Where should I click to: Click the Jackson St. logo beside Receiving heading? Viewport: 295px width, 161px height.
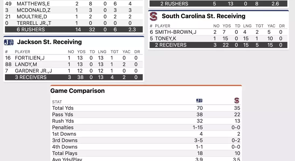9,42
